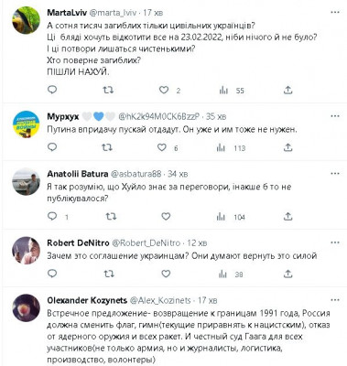
Task: Retweet Robert DeNitro's tweet
Action: point(109,274)
